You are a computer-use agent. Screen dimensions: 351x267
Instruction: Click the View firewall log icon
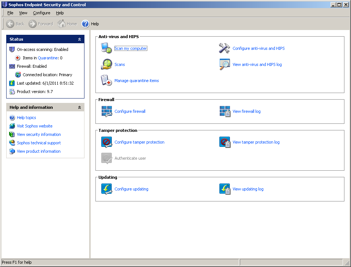pos(224,111)
